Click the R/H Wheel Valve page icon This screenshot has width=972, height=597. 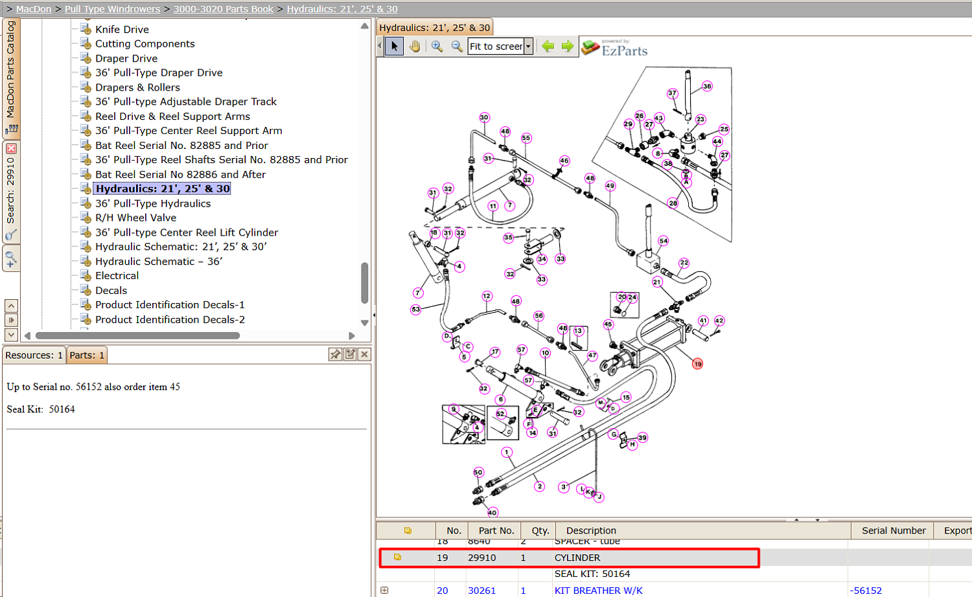[x=86, y=218]
